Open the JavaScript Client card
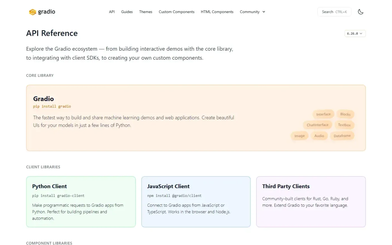 196,202
